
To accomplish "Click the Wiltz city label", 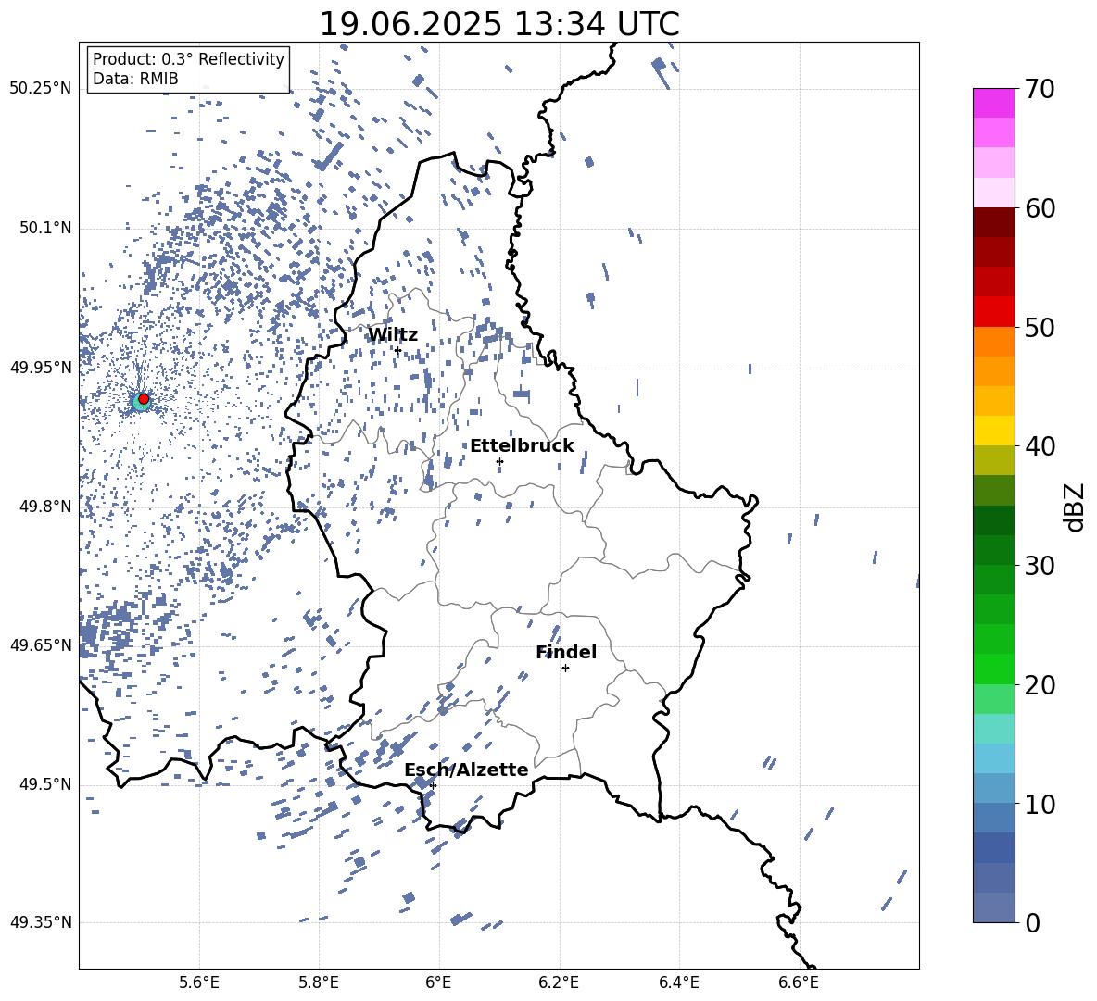I will click(393, 335).
